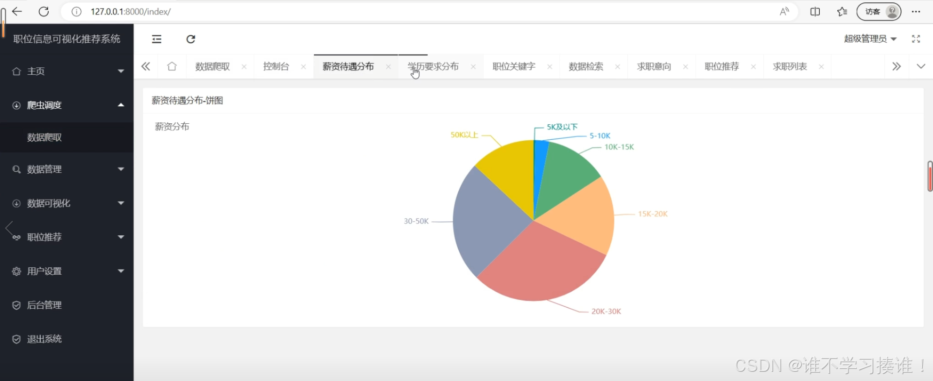Reload the page with browser refresh icon

[x=44, y=12]
